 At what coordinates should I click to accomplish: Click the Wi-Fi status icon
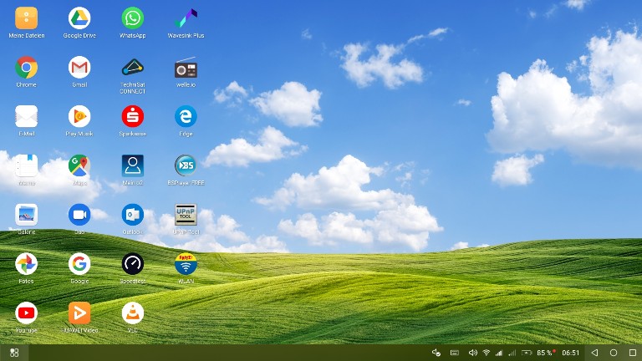click(487, 353)
